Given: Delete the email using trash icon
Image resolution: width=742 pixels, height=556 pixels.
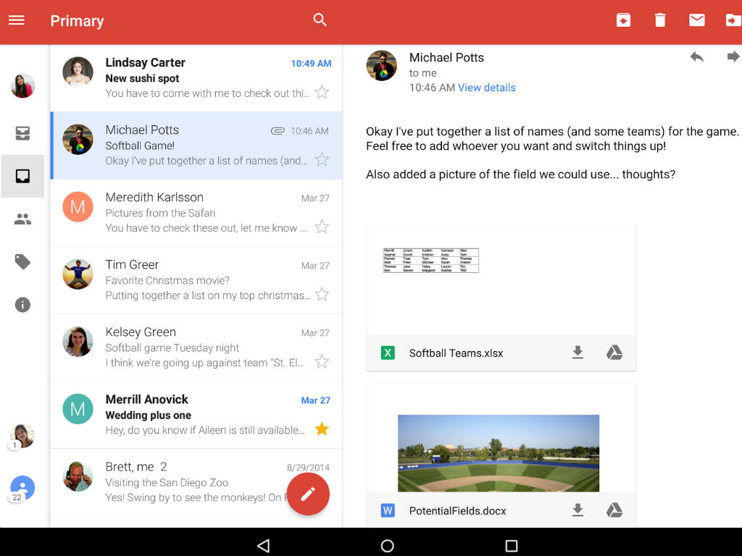Looking at the screenshot, I should (x=660, y=20).
